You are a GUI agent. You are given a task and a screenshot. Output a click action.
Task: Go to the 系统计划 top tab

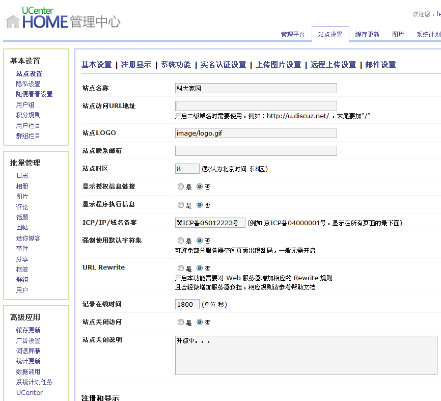(x=429, y=35)
